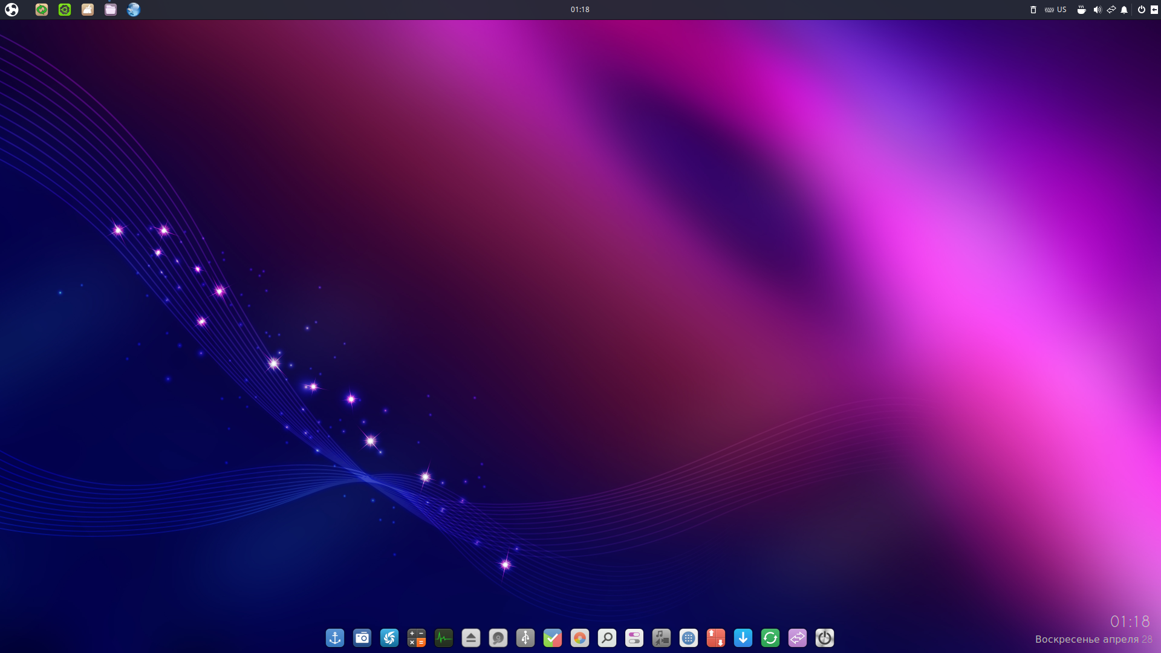Open the file manager from the top panel
This screenshot has height=653, width=1161.
110,10
